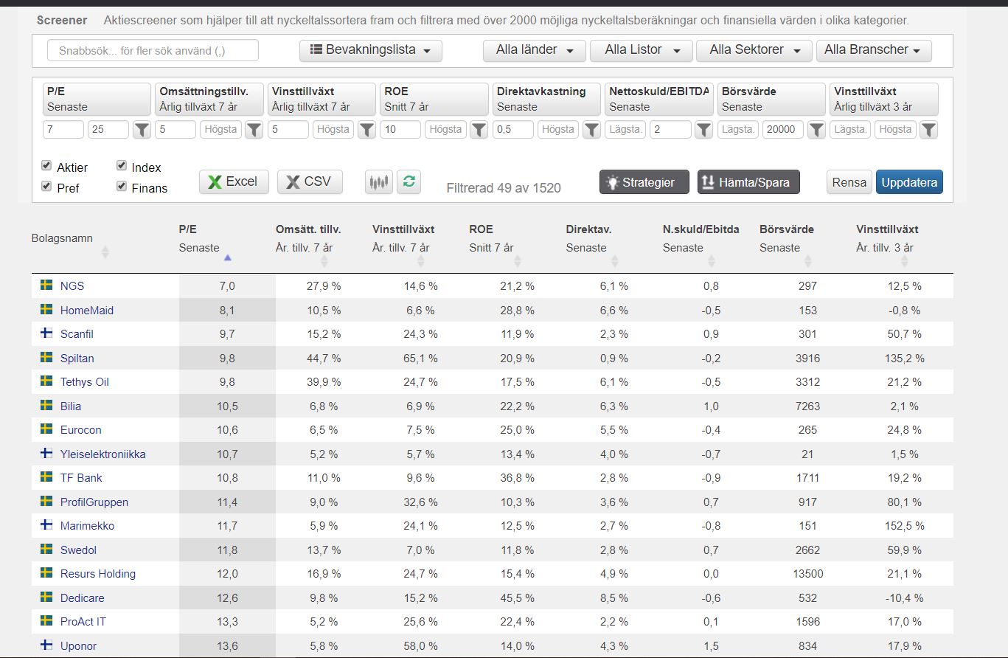1008x658 pixels.
Task: Uncheck the Aktier checkbox
Action: tap(46, 166)
